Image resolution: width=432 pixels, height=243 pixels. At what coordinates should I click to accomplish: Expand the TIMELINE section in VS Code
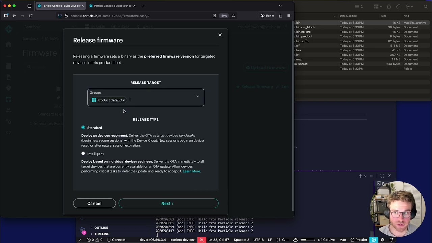click(x=101, y=234)
